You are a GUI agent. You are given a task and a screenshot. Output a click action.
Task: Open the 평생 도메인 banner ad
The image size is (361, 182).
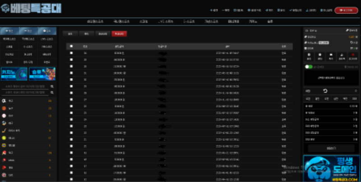[x=332, y=168]
